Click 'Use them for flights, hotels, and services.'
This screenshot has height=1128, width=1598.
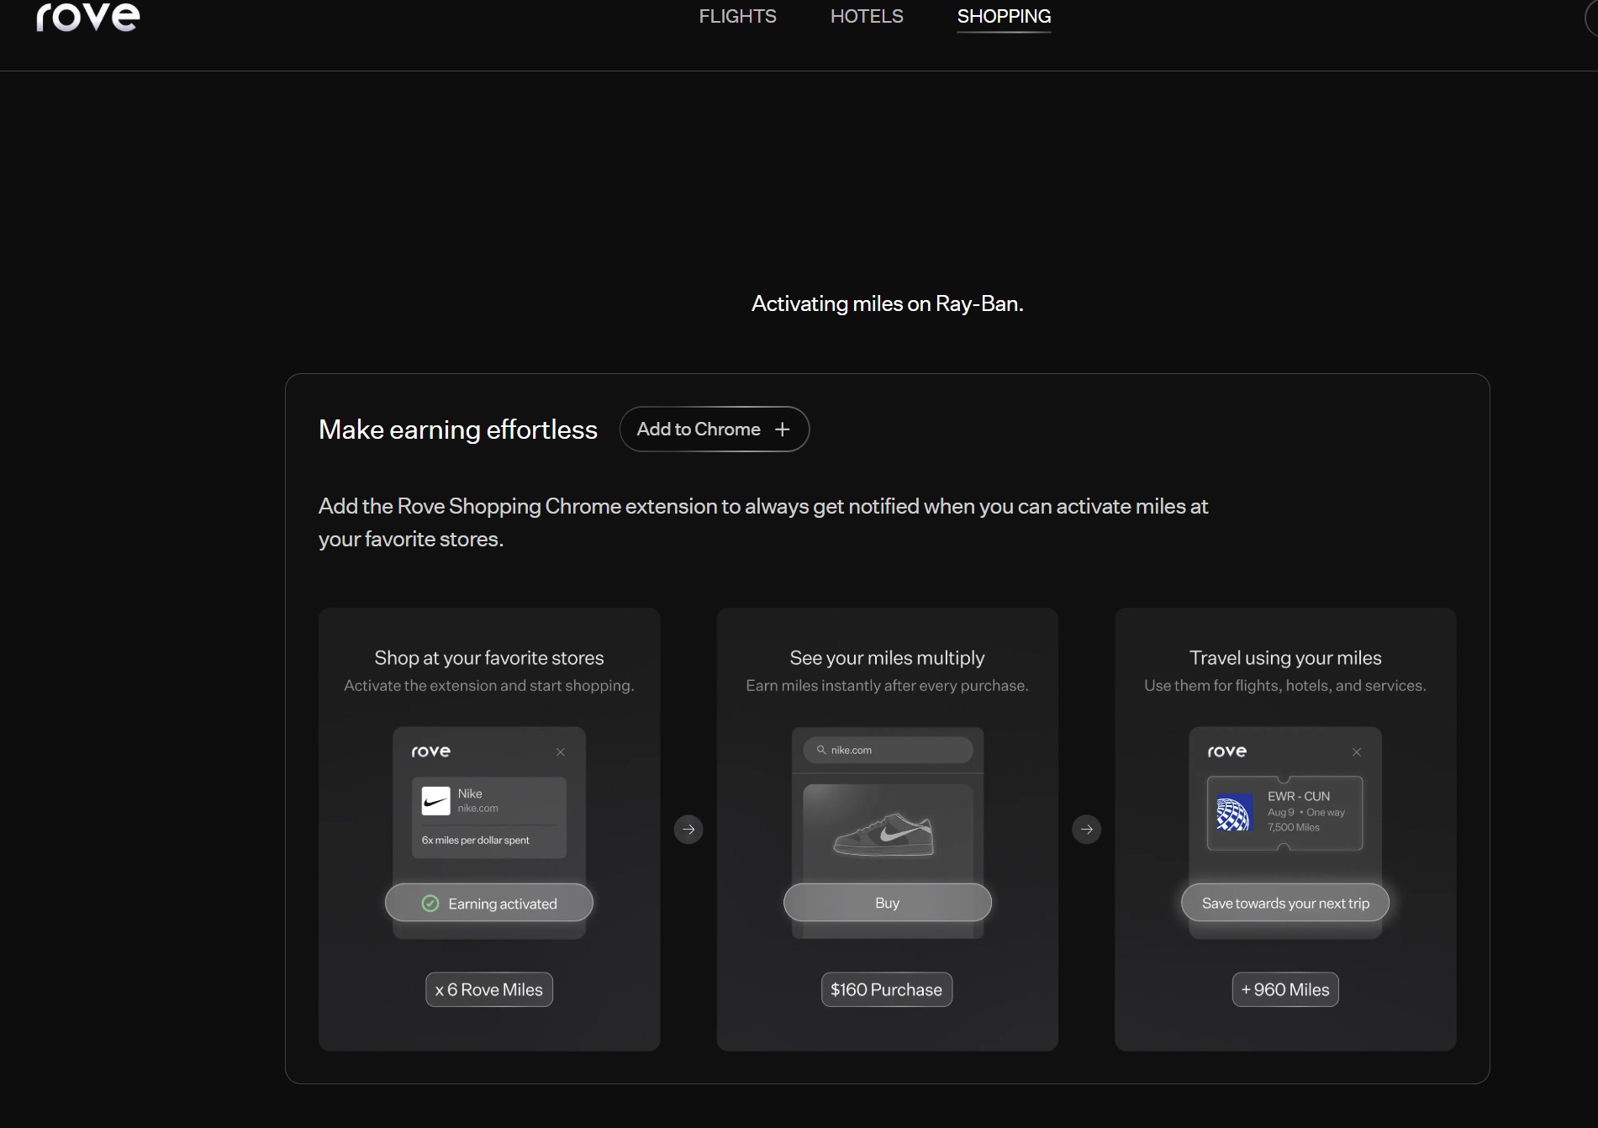click(x=1285, y=686)
